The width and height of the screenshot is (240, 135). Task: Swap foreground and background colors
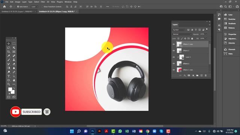click(14, 88)
